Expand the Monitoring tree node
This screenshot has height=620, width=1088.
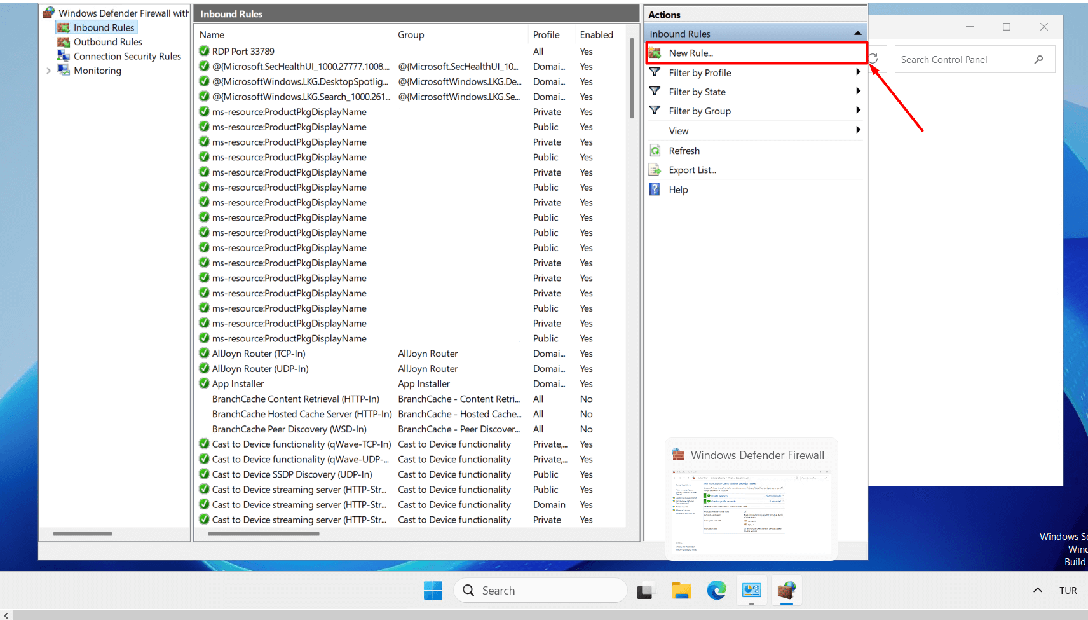49,71
